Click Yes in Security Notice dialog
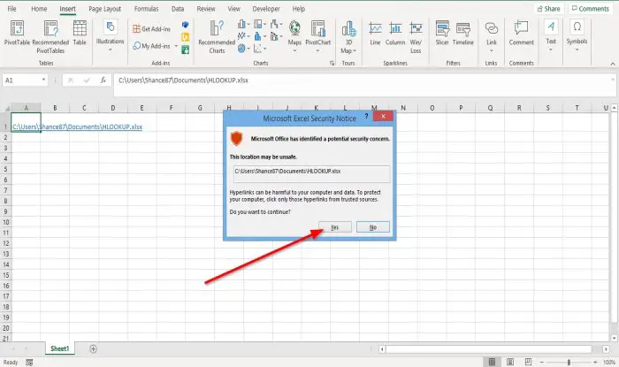 coord(335,227)
